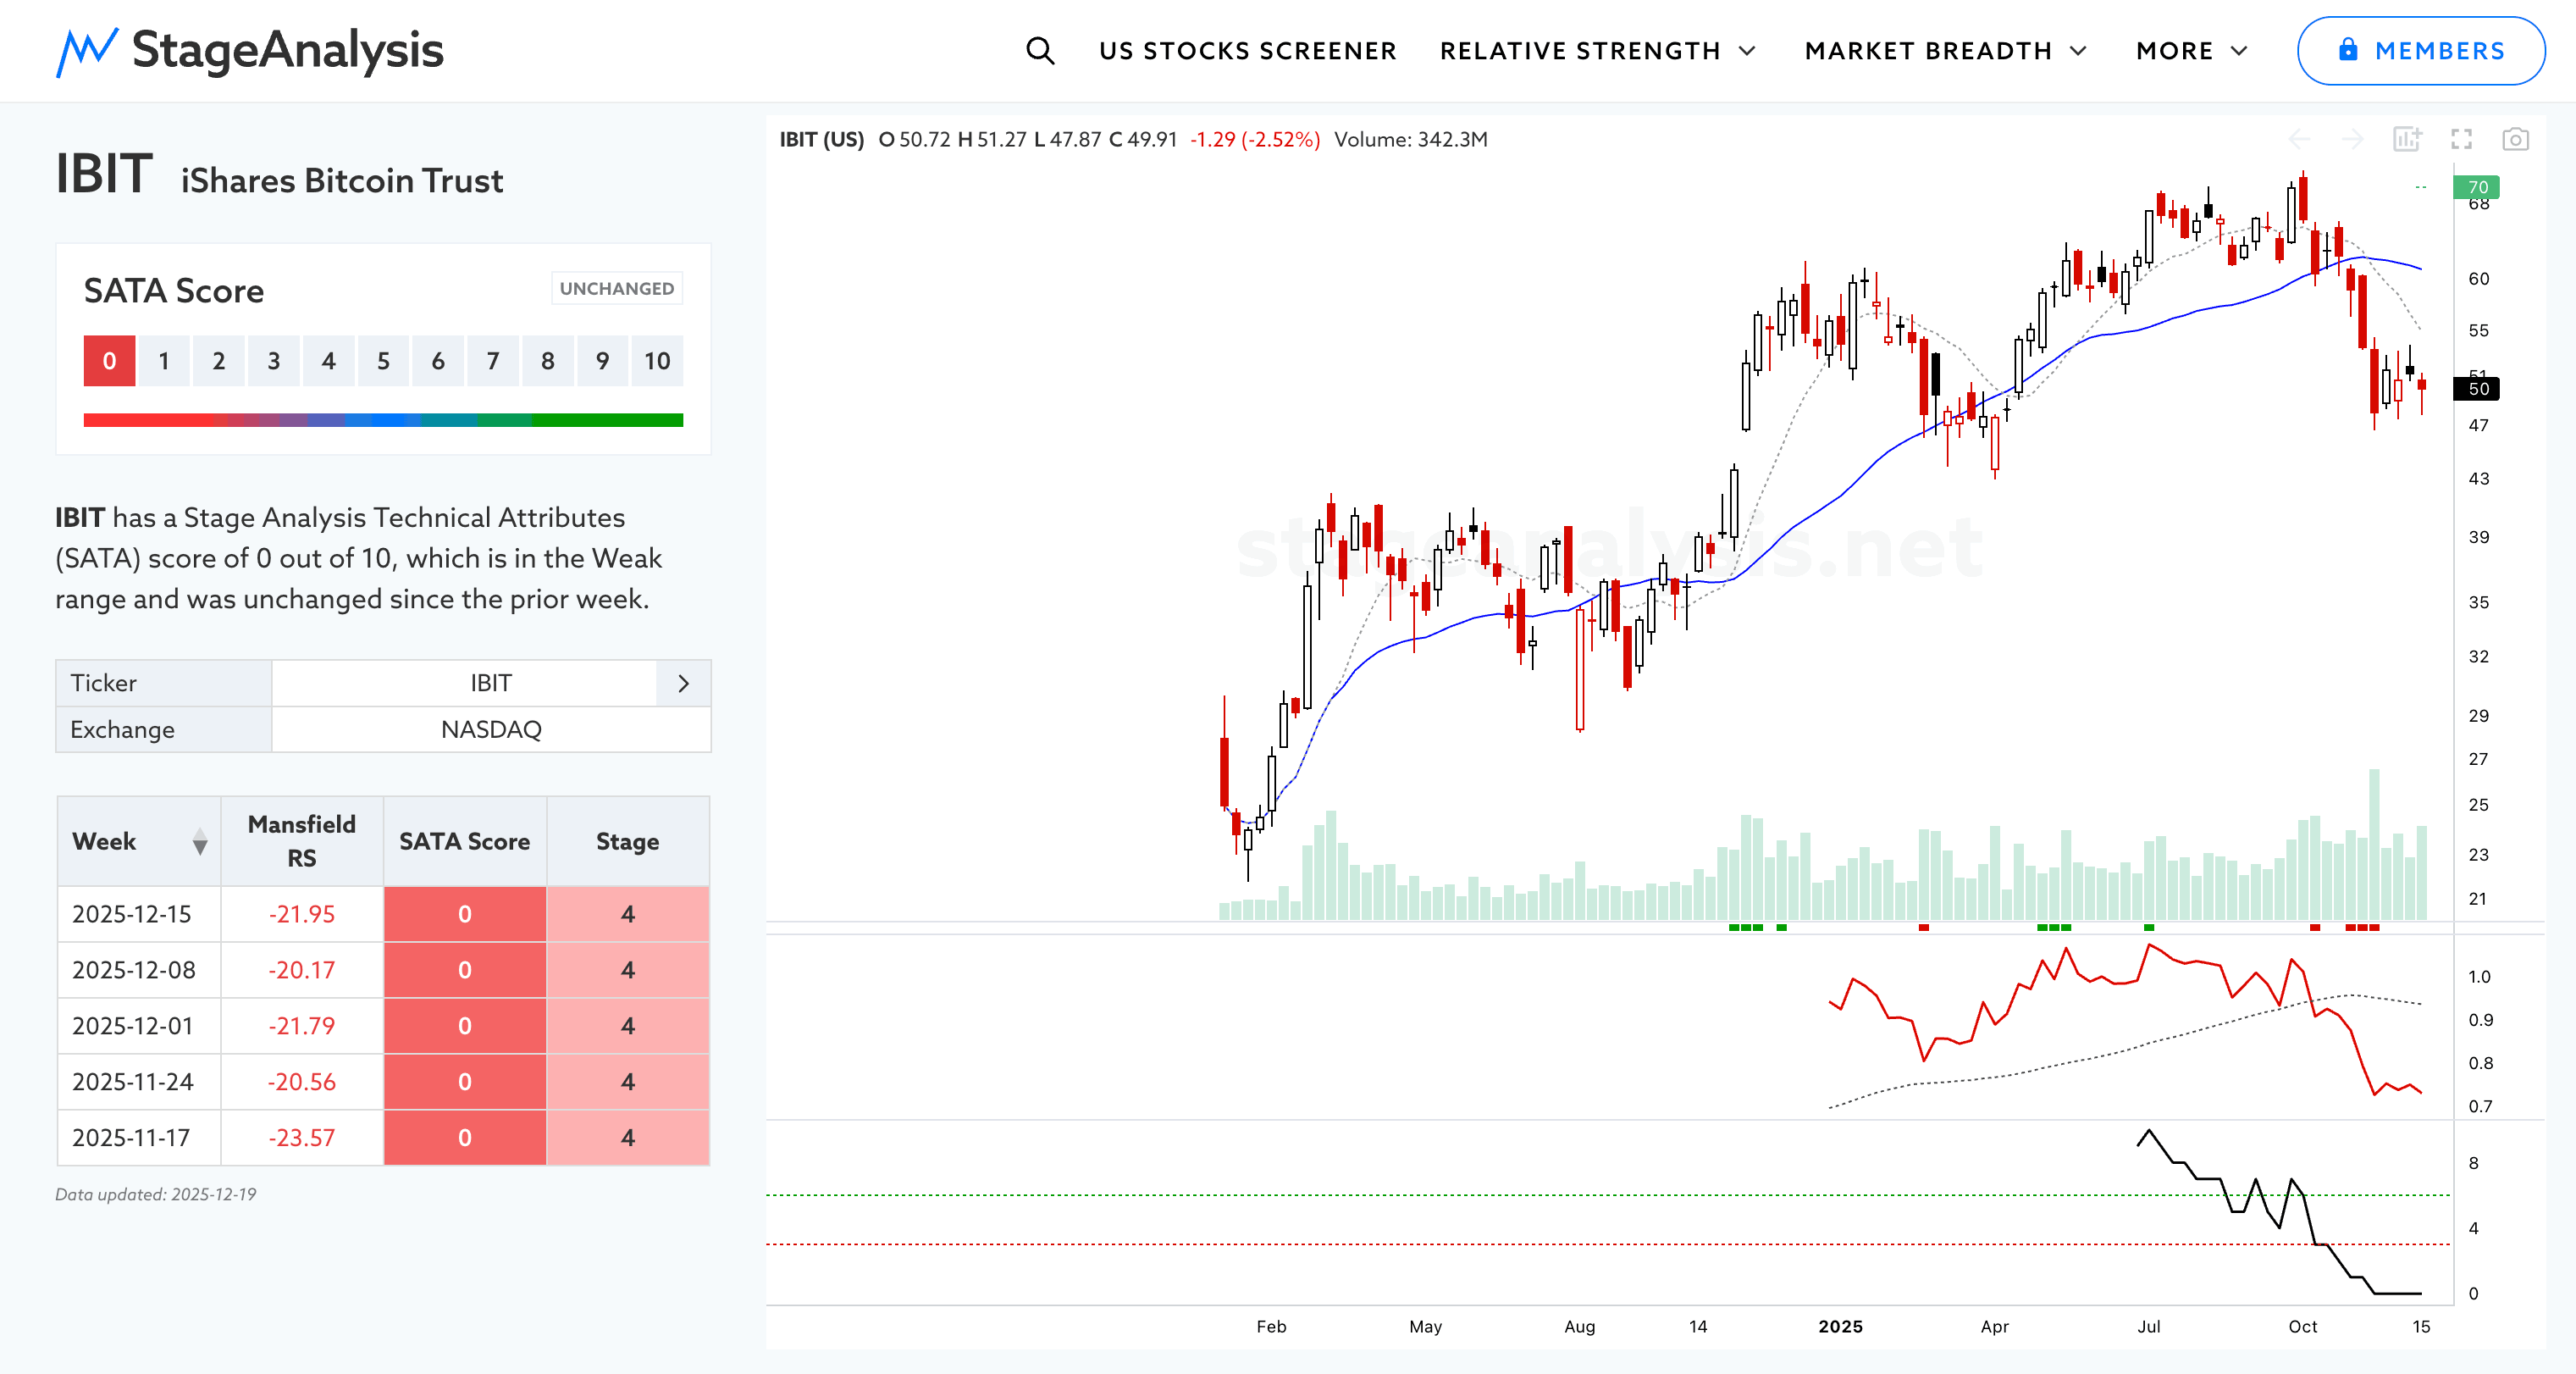Select SATA score 5 in the scale
This screenshot has height=1374, width=2576.
tap(383, 361)
